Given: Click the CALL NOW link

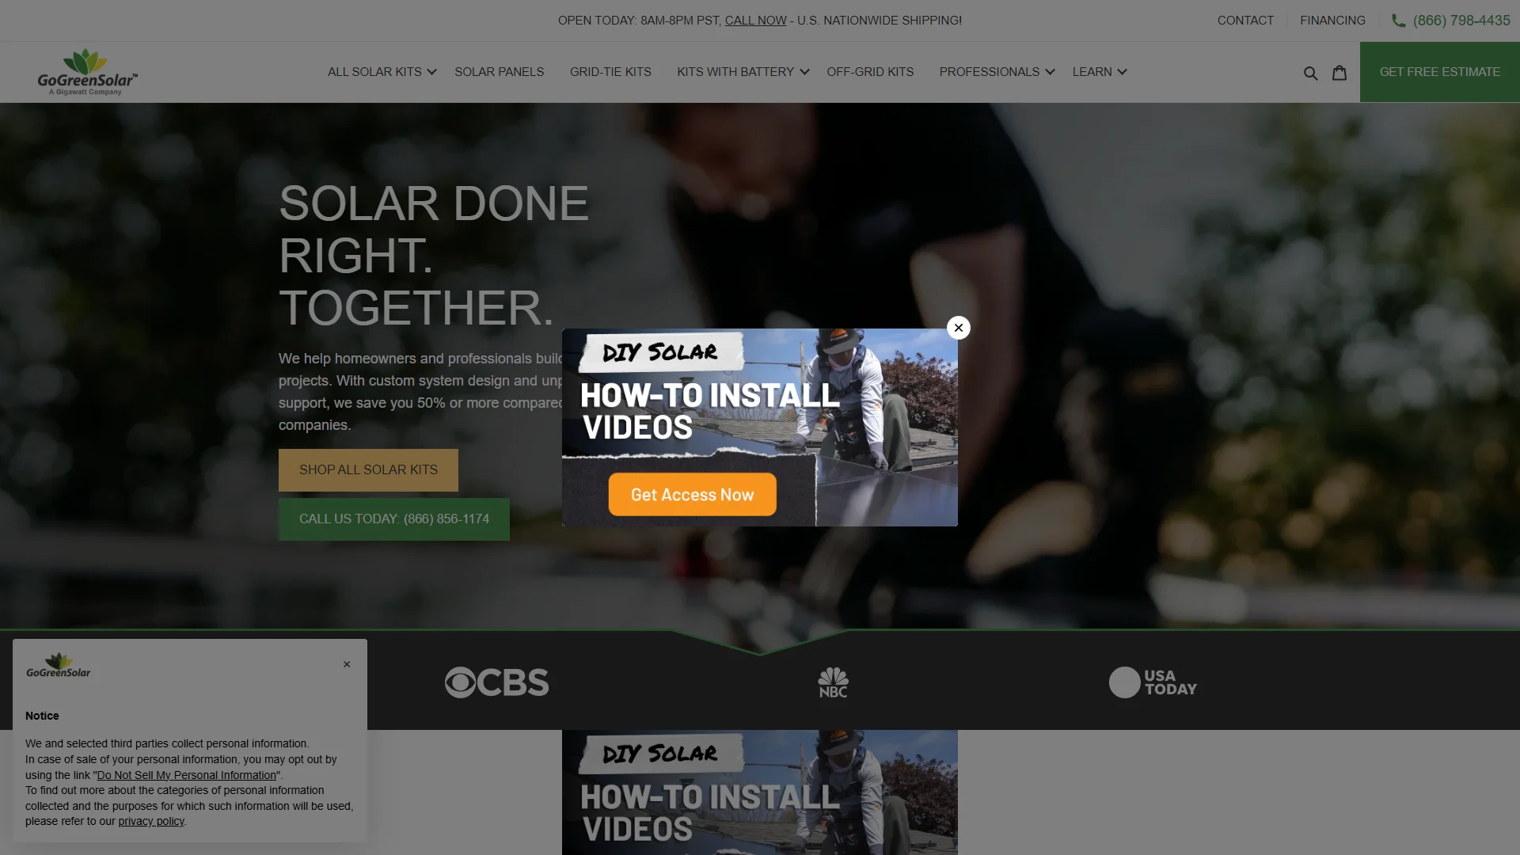Looking at the screenshot, I should point(755,21).
